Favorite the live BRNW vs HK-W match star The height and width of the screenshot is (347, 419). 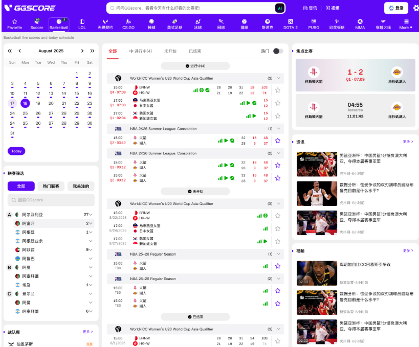point(278,90)
